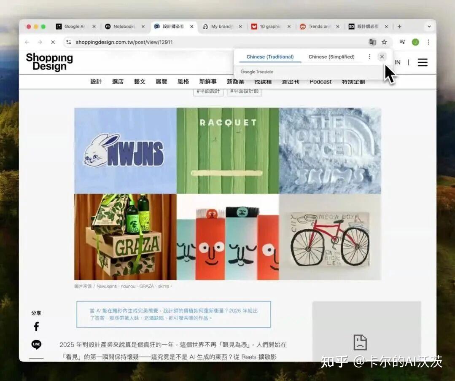Select Chinese (Traditional) tab in translate popup
455x381 pixels.
click(270, 57)
